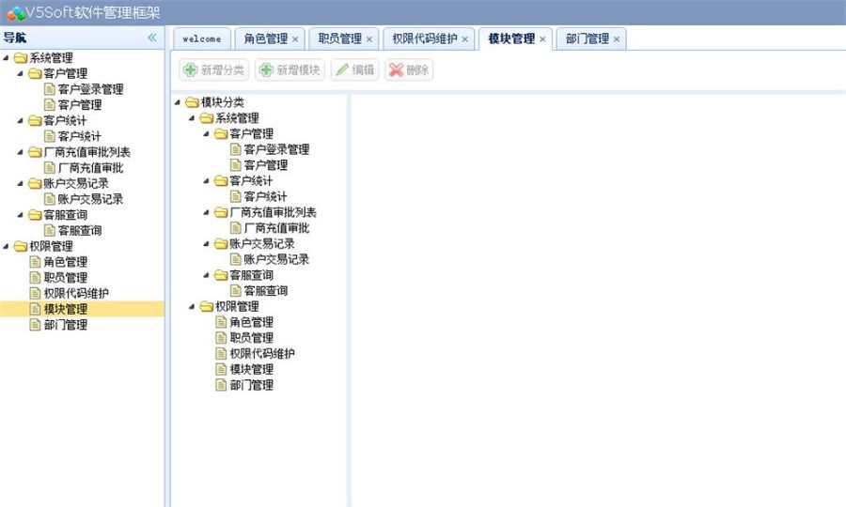Screen dimensions: 846x507
Task: Click folder icon of 账户交易记录 in module tree
Action: [x=221, y=243]
